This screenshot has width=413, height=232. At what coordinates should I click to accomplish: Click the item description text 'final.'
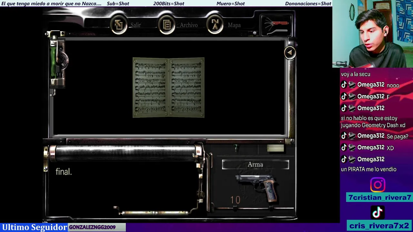click(64, 172)
